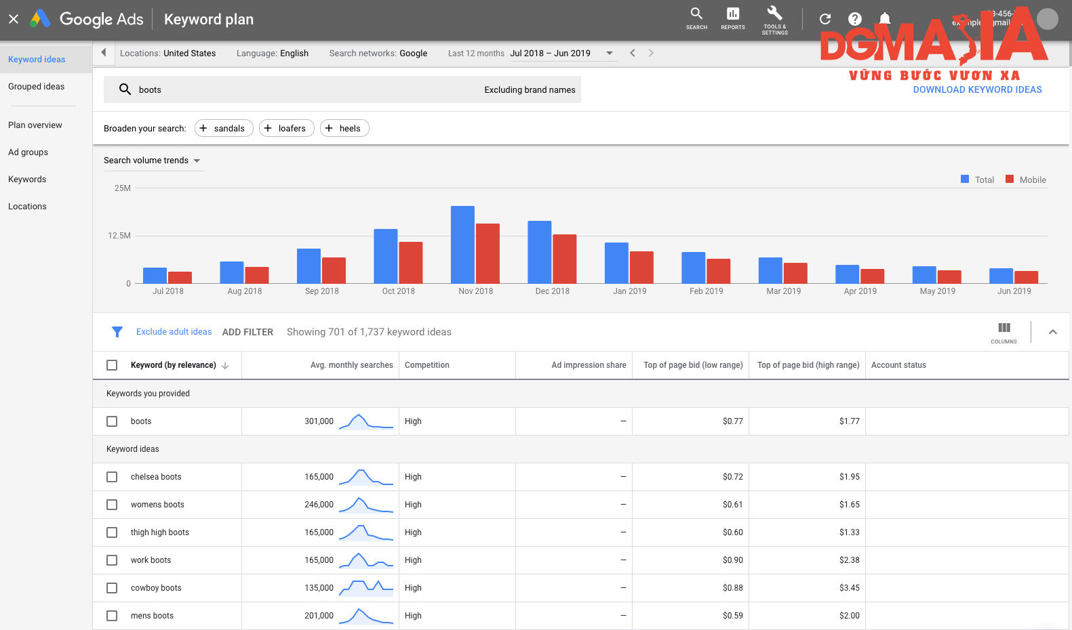1072x630 pixels.
Task: Click the filter funnel icon
Action: (x=117, y=332)
